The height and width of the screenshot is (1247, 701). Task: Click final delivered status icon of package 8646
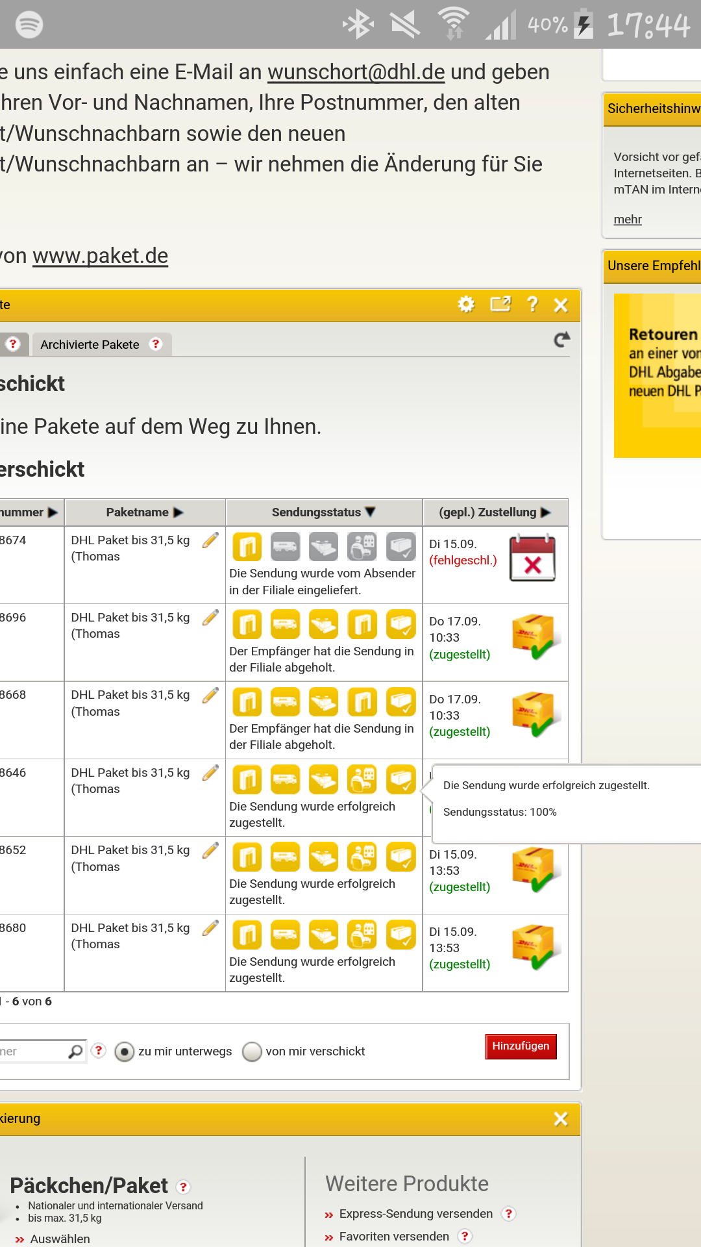tap(401, 779)
